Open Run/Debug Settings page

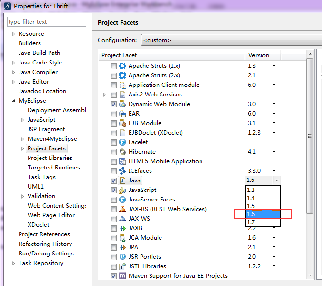click(46, 254)
